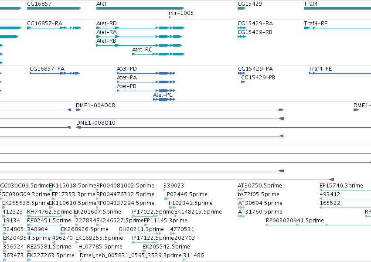Viewport: 371px width, 262px height.
Task: Select the Atet-PC protein label
Action: [x=163, y=95]
